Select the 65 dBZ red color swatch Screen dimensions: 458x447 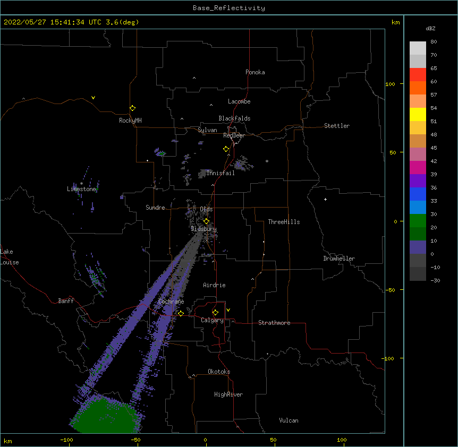pyautogui.click(x=418, y=75)
